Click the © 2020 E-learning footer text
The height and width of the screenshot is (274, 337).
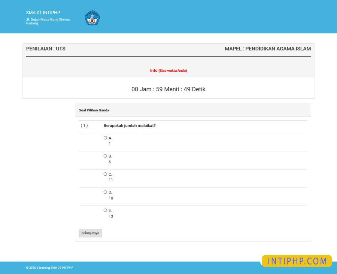(x=49, y=268)
